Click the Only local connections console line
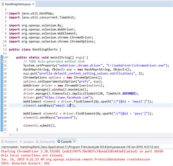This screenshot has width=173, height=166. [x=32, y=155]
